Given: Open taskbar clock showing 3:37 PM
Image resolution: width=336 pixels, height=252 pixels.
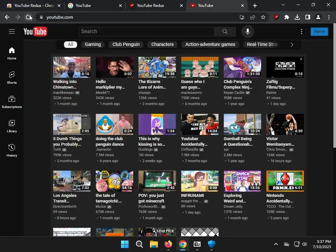Looking at the screenshot, I should pos(322,244).
